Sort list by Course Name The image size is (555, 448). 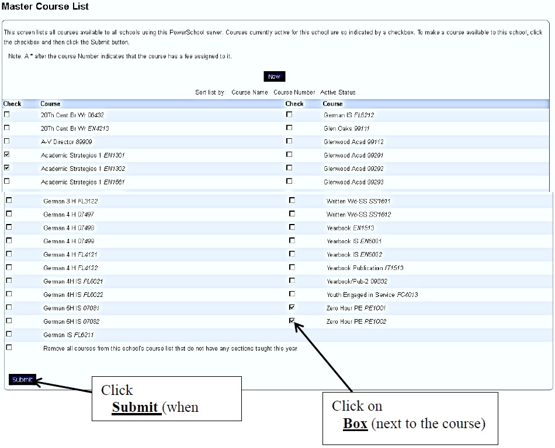[249, 92]
